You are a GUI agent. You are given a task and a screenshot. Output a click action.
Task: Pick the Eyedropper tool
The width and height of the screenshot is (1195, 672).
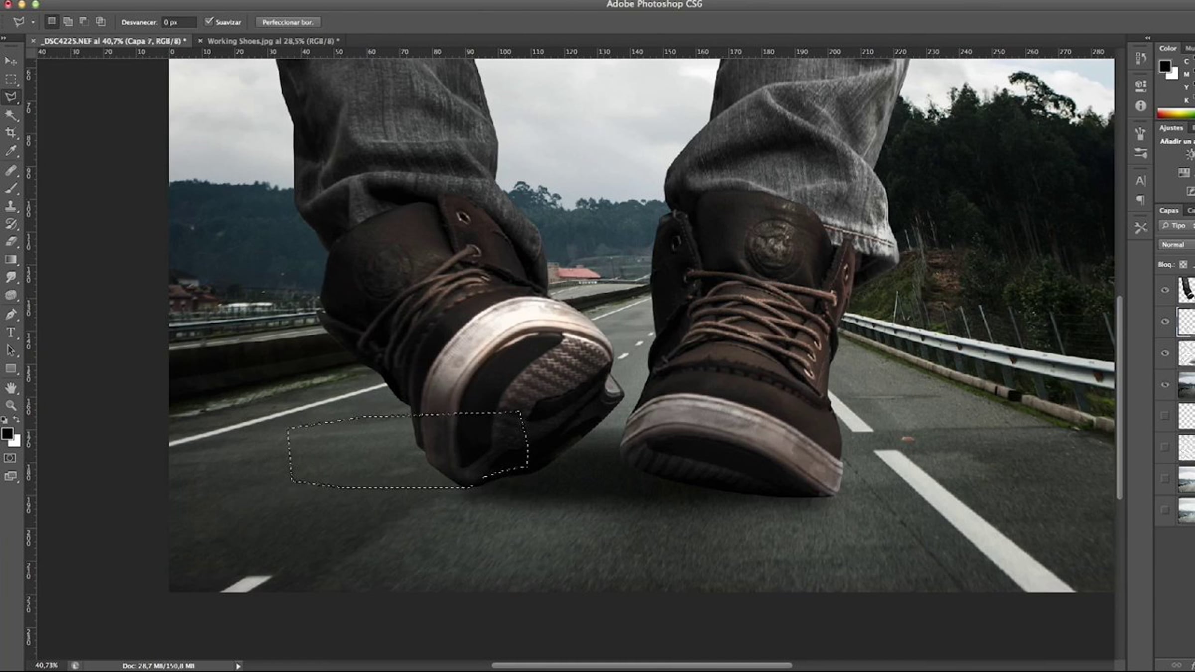[10, 151]
